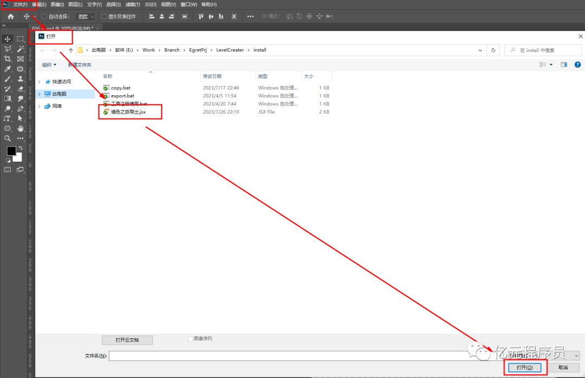Select the Clone Stamp tool
This screenshot has width=585, height=378.
tap(21, 79)
